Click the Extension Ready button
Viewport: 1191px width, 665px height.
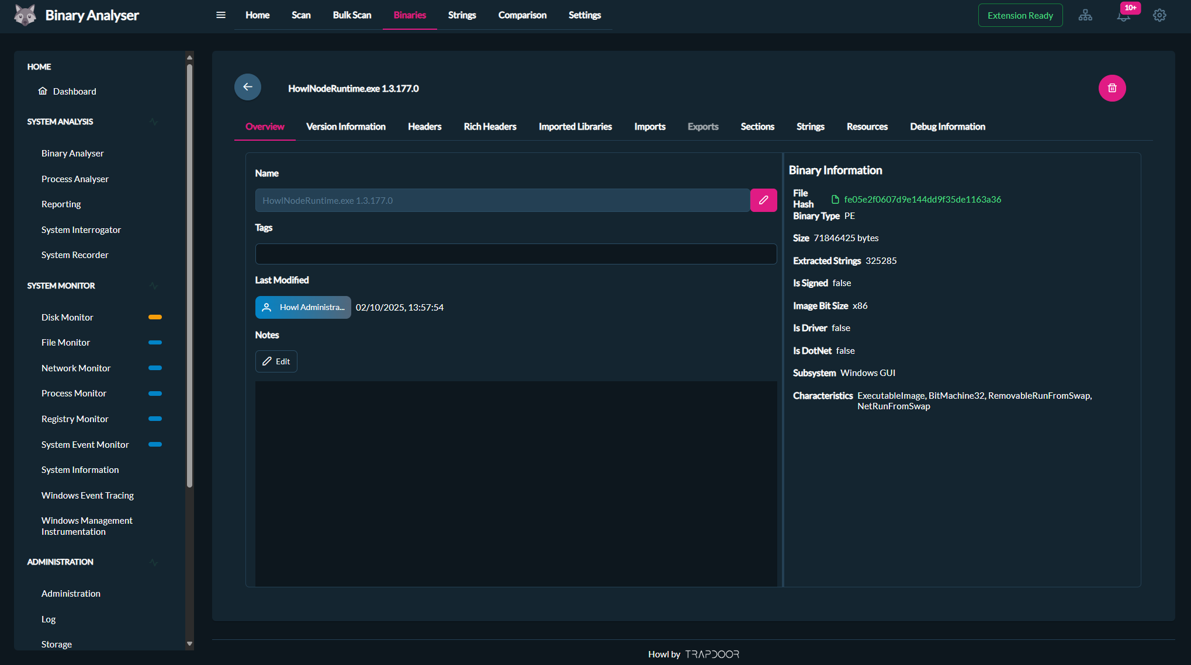pyautogui.click(x=1020, y=16)
